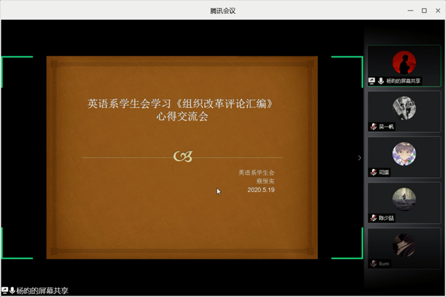Click the bottom-left label 杨昀的屏幕共享

tap(42, 291)
